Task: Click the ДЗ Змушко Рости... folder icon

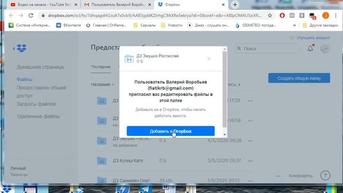Action: (x=102, y=140)
